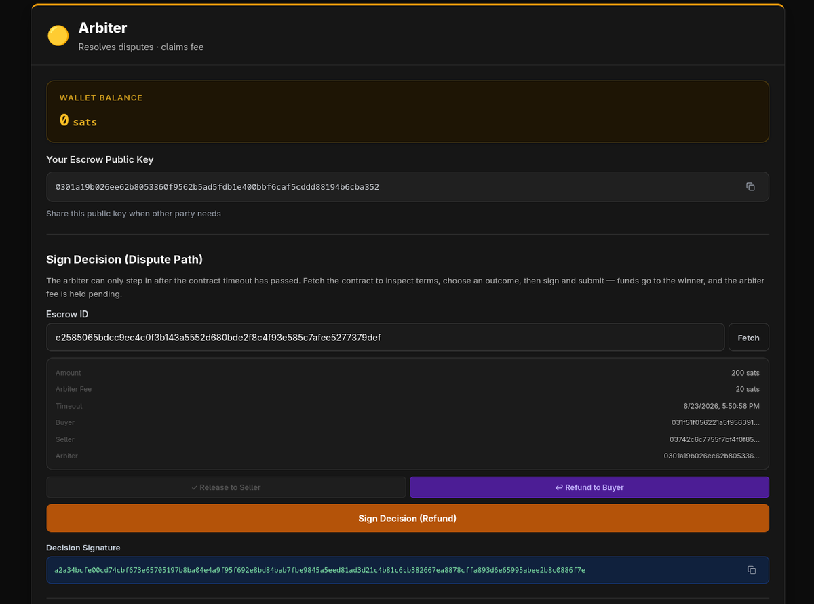Click 'Share this public key' hint text
This screenshot has height=604, width=814.
[134, 214]
